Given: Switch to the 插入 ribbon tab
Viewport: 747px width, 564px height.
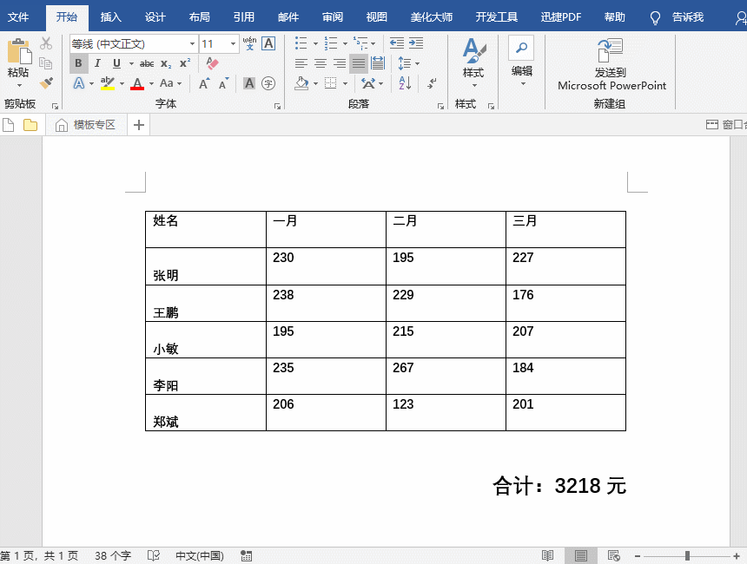Looking at the screenshot, I should [111, 16].
